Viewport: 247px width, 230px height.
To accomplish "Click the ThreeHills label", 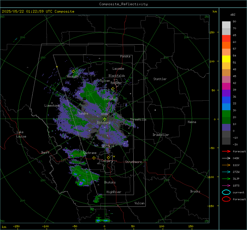I will click(138, 120).
